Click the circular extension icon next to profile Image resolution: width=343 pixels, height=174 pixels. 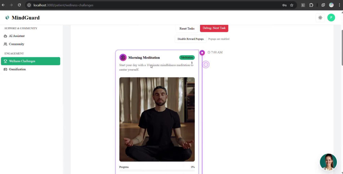pos(323,5)
